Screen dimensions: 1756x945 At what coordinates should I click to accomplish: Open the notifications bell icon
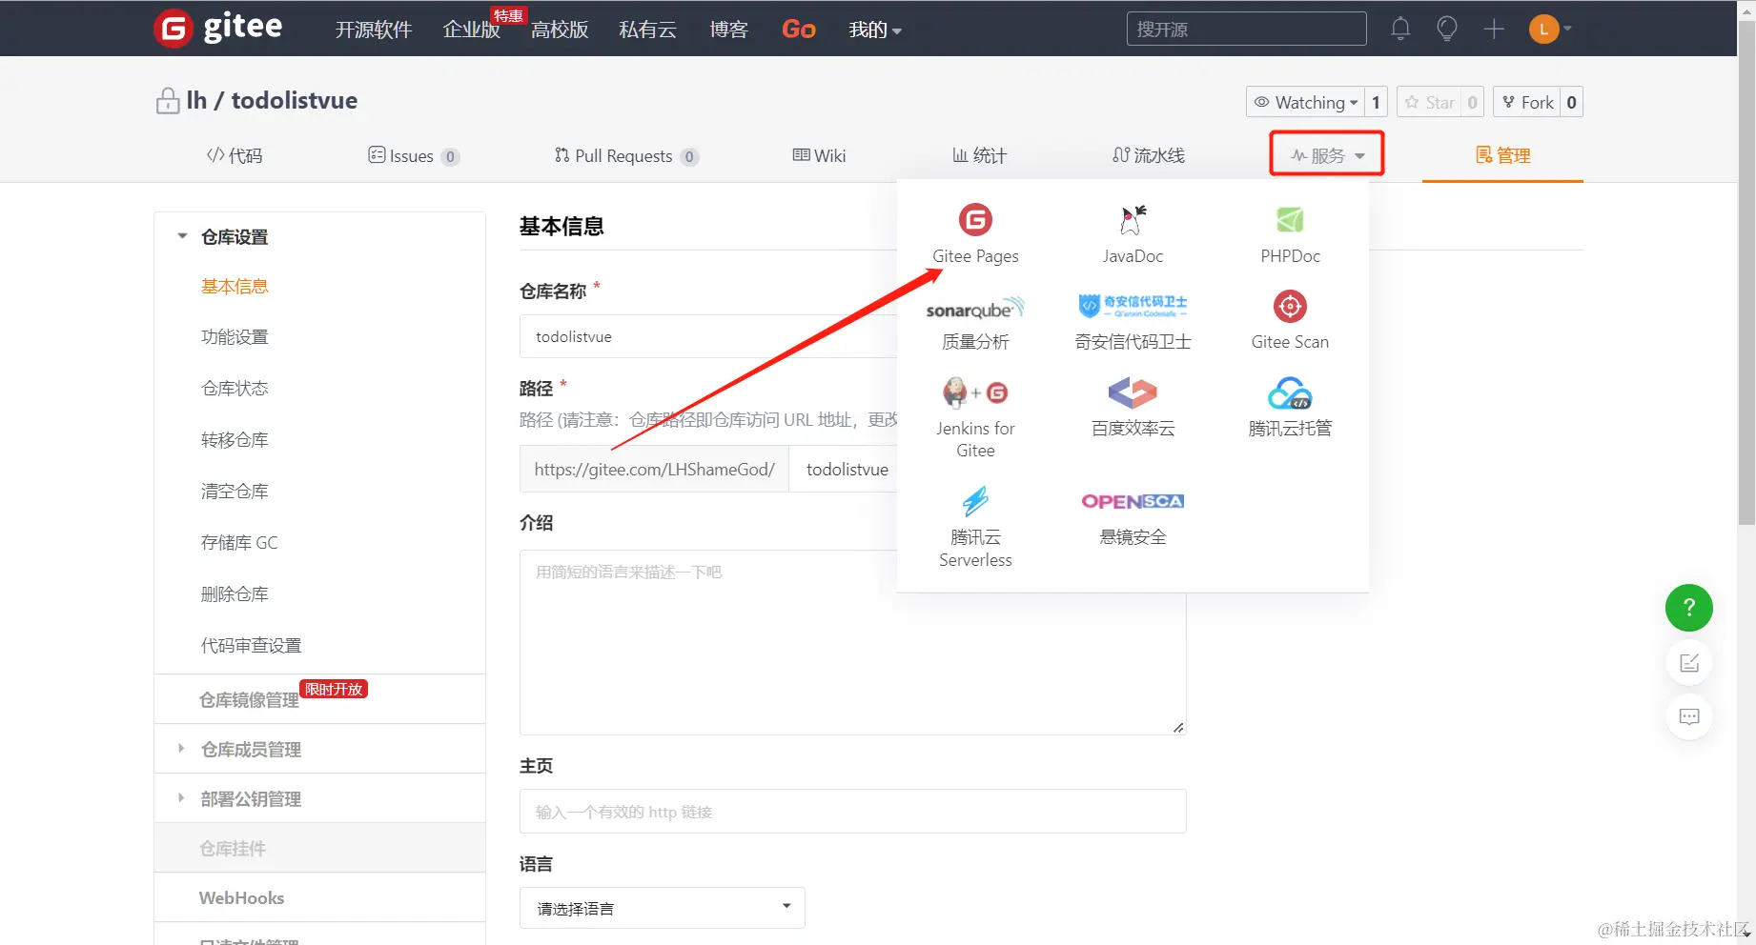tap(1400, 29)
